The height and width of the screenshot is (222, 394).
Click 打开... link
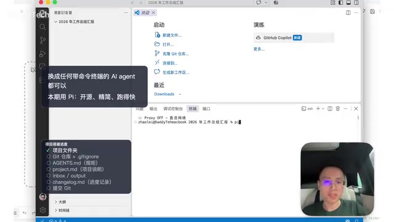168,44
